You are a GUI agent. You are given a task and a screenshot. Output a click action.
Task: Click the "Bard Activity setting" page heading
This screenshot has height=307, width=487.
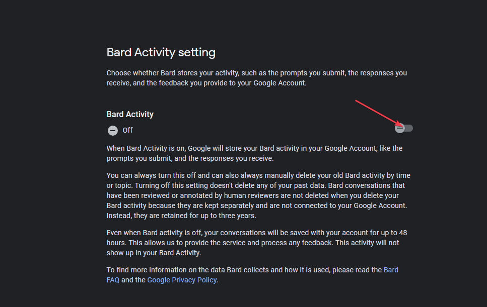(x=161, y=52)
